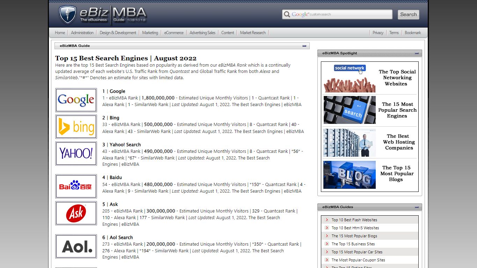Open Design & Development menu
Image resolution: width=477 pixels, height=268 pixels.
[118, 33]
